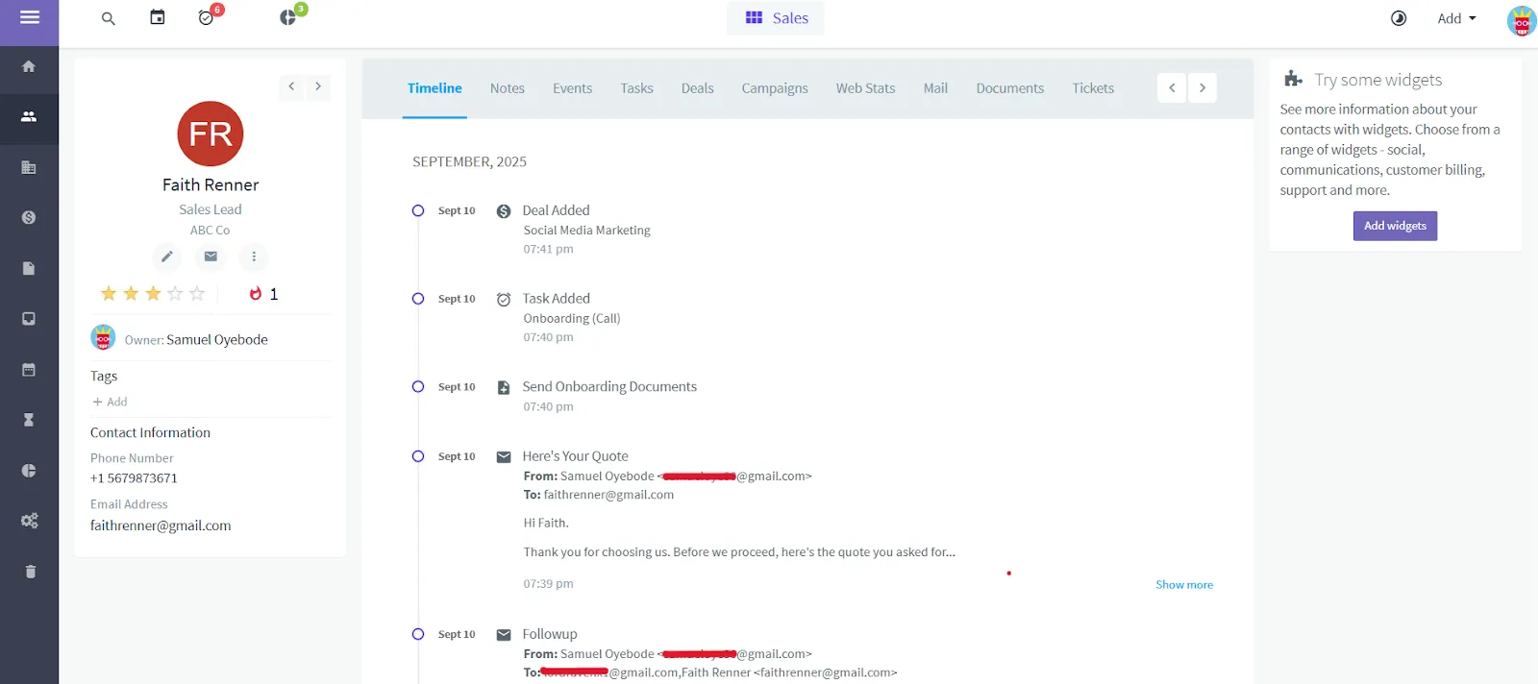Open the hamburger main menu

tap(29, 17)
